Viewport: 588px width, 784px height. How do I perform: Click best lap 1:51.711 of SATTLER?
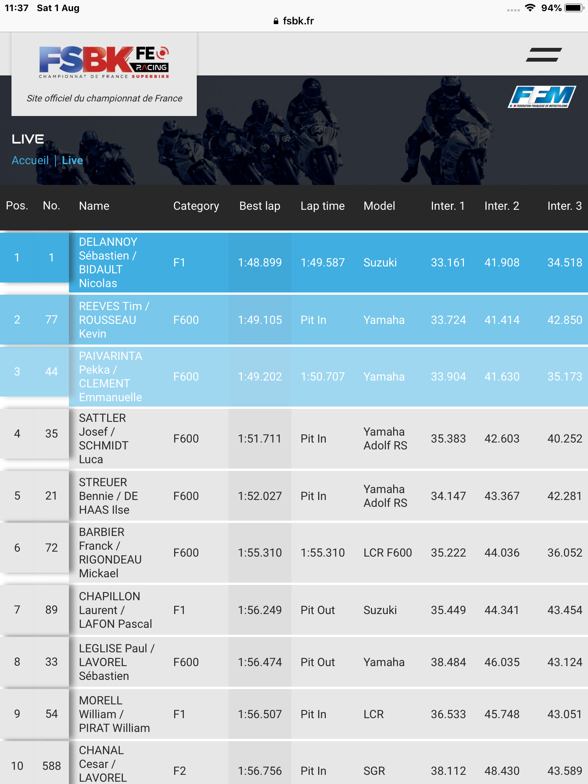[x=260, y=439]
